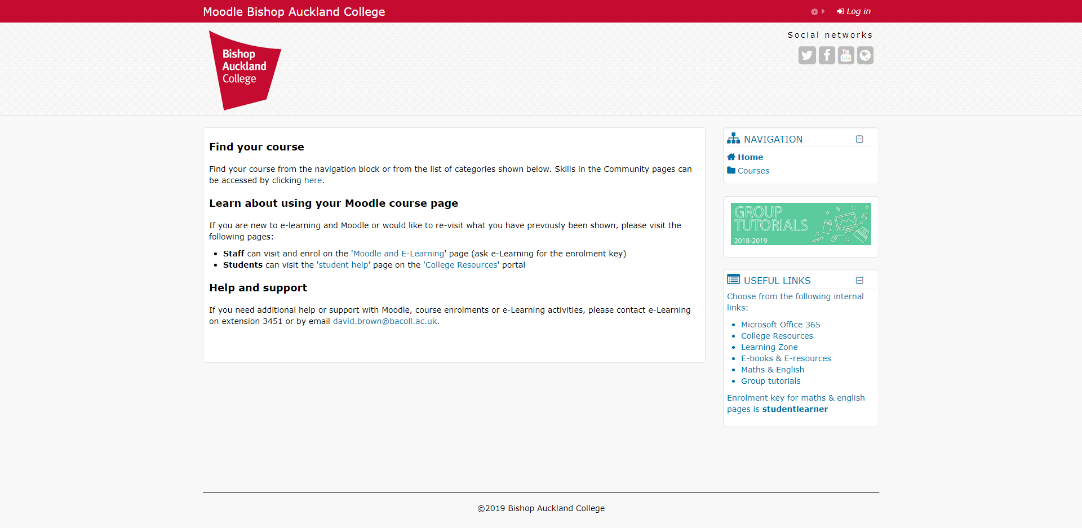Open the settings gear menu in header

[817, 11]
